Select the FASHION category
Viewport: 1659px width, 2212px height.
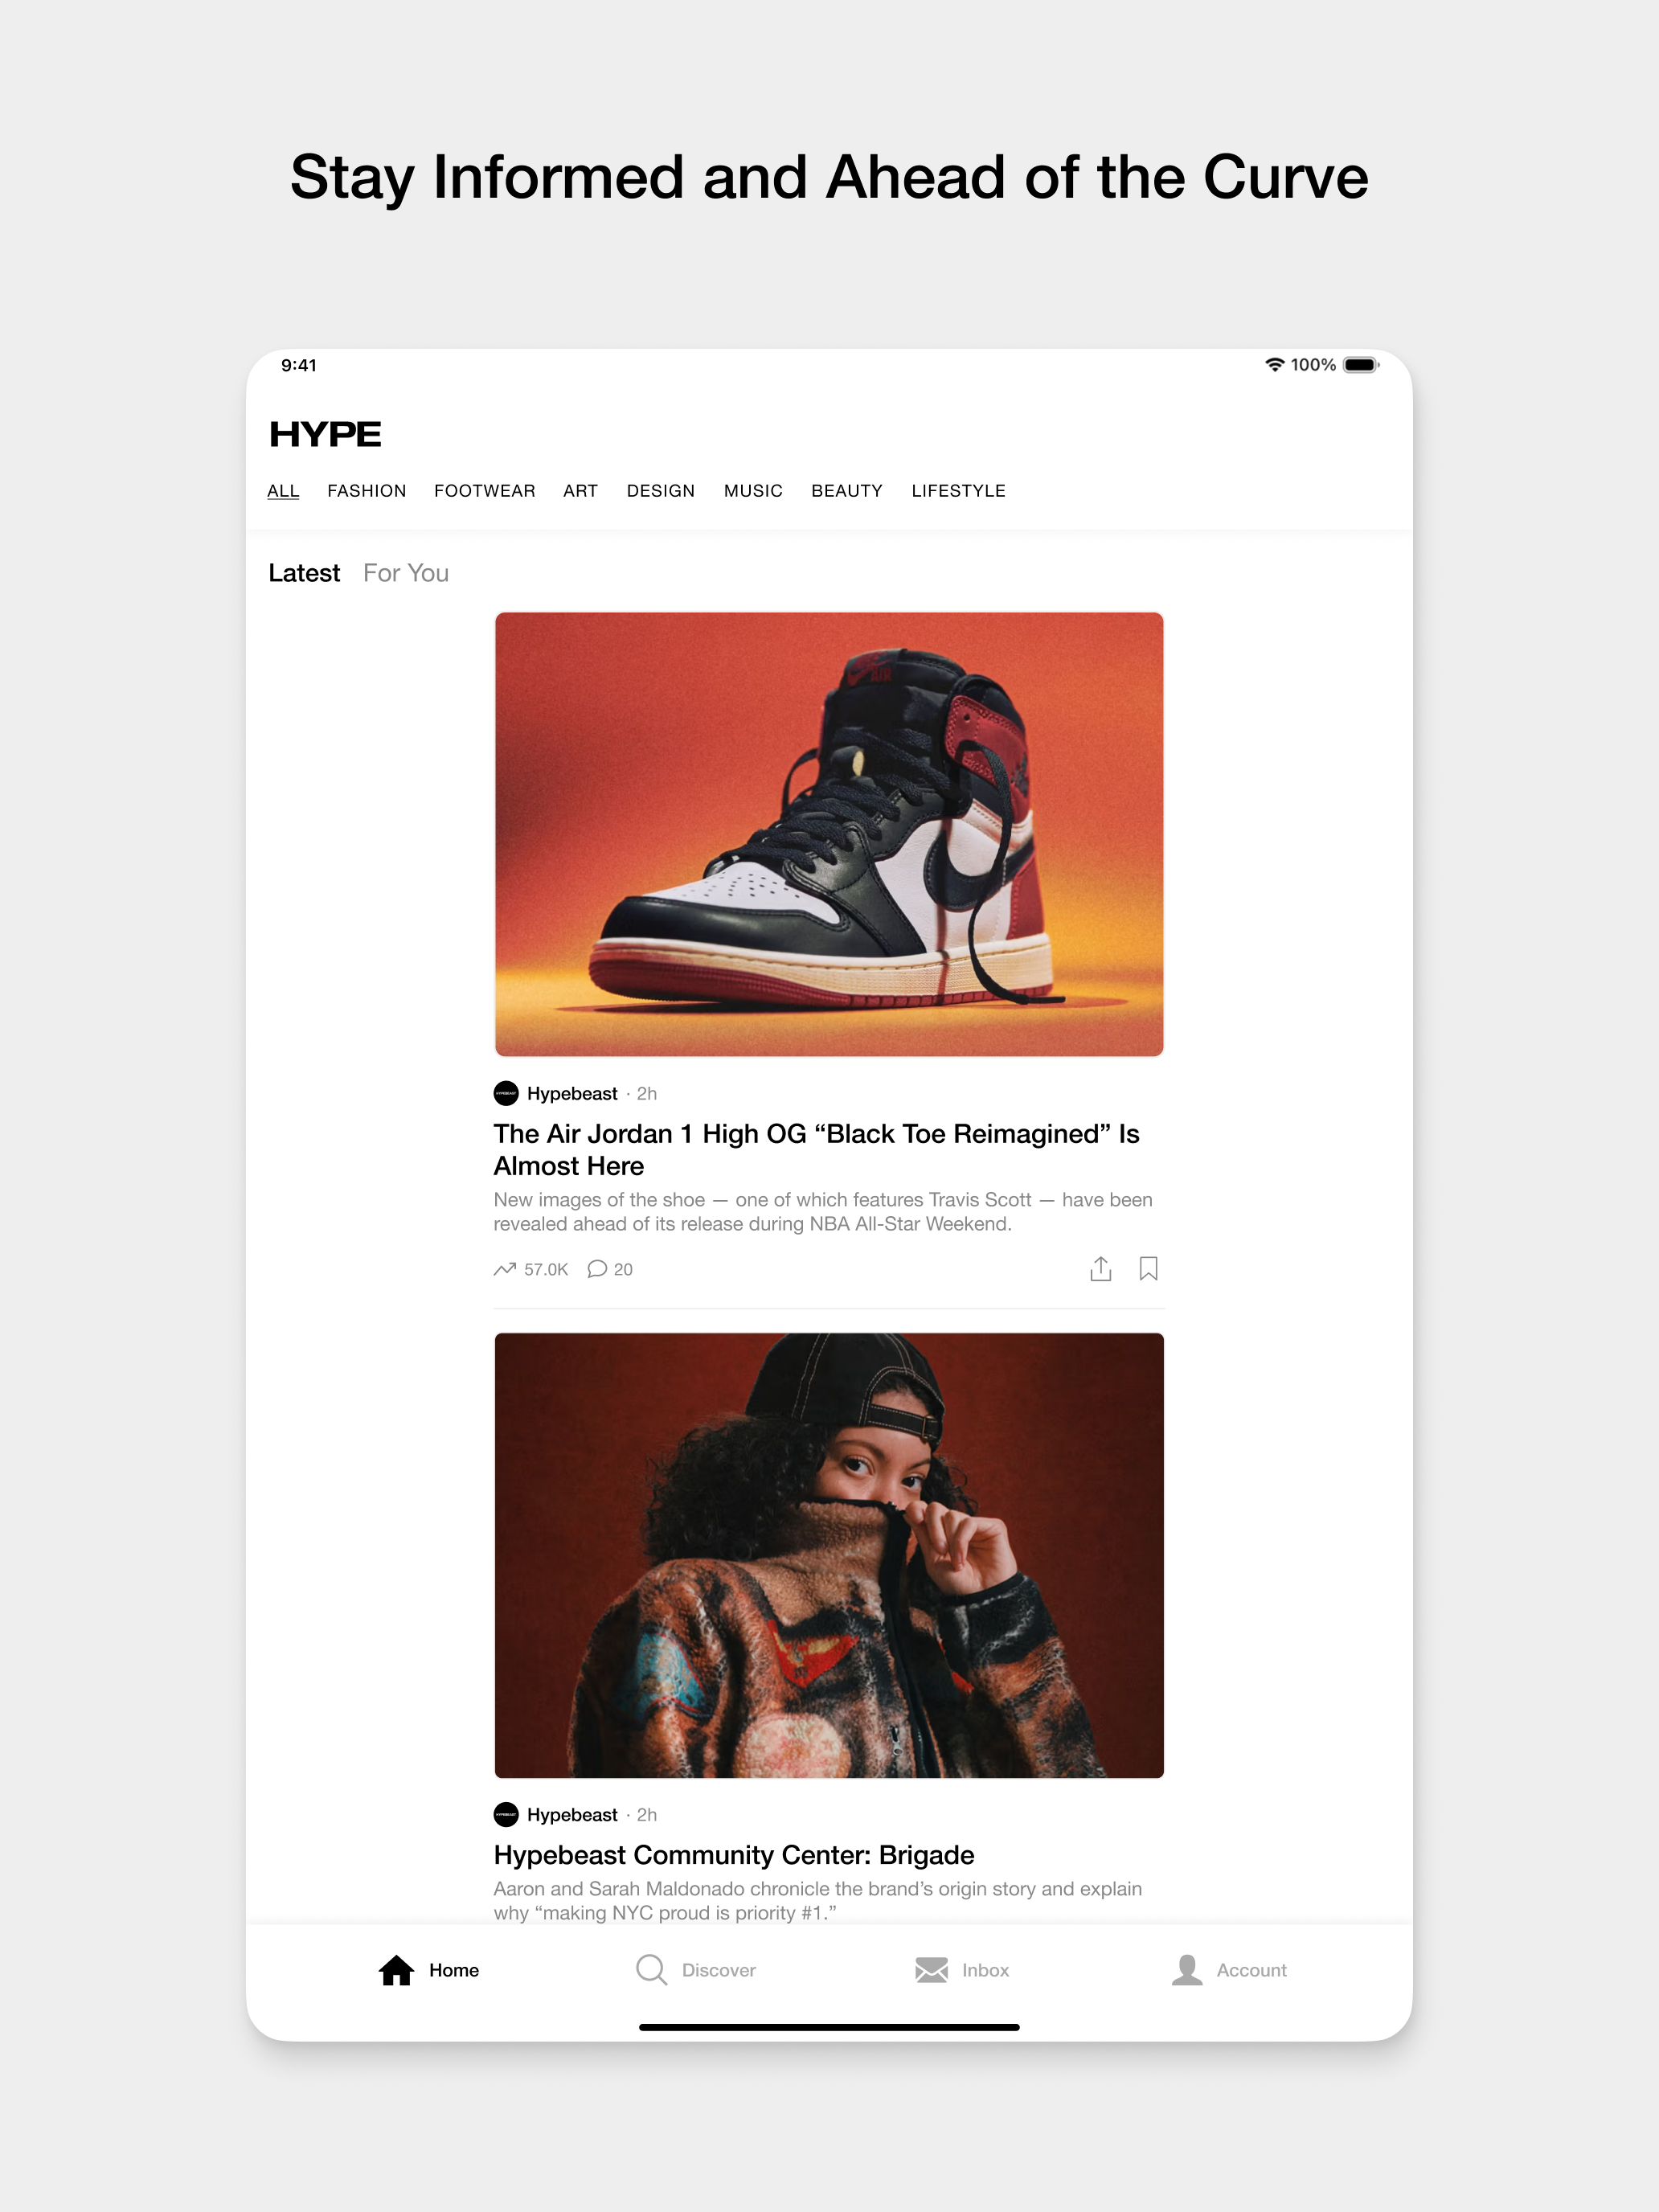367,491
